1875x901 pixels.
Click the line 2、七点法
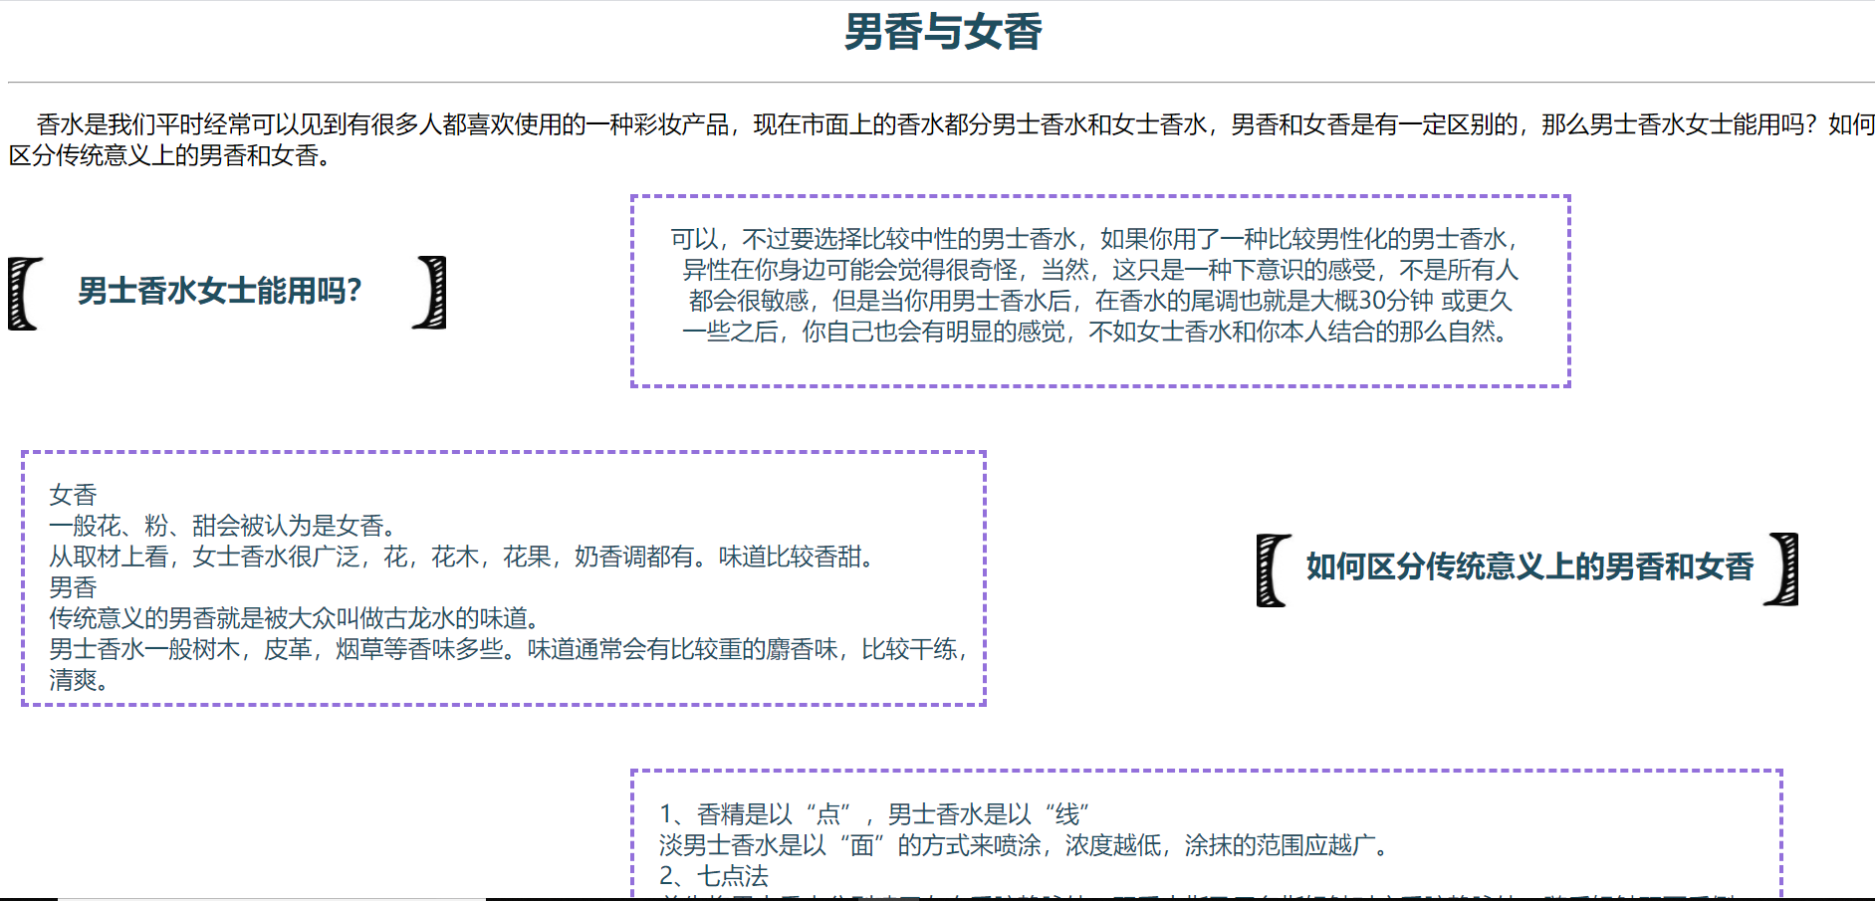point(714,876)
